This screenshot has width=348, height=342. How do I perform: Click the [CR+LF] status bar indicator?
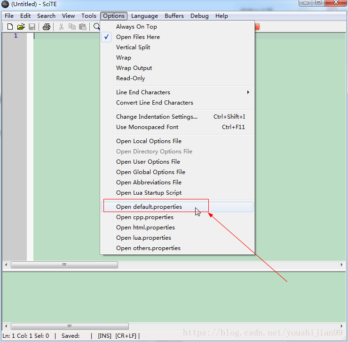126,336
